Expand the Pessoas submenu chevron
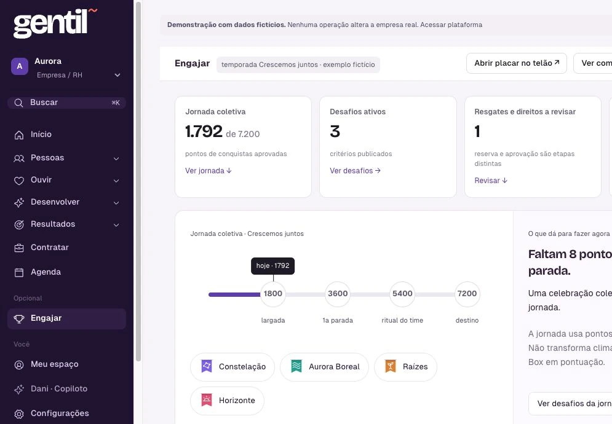612x424 pixels. pos(116,159)
